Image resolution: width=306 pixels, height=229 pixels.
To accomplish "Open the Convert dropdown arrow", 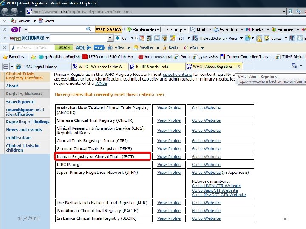I will 34,21.
